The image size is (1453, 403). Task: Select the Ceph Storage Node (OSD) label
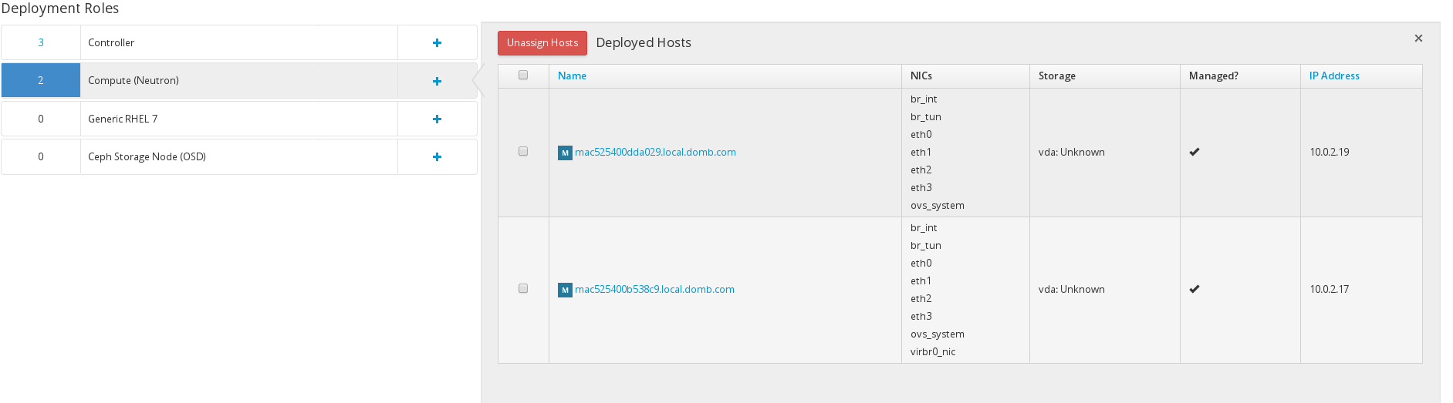[147, 156]
